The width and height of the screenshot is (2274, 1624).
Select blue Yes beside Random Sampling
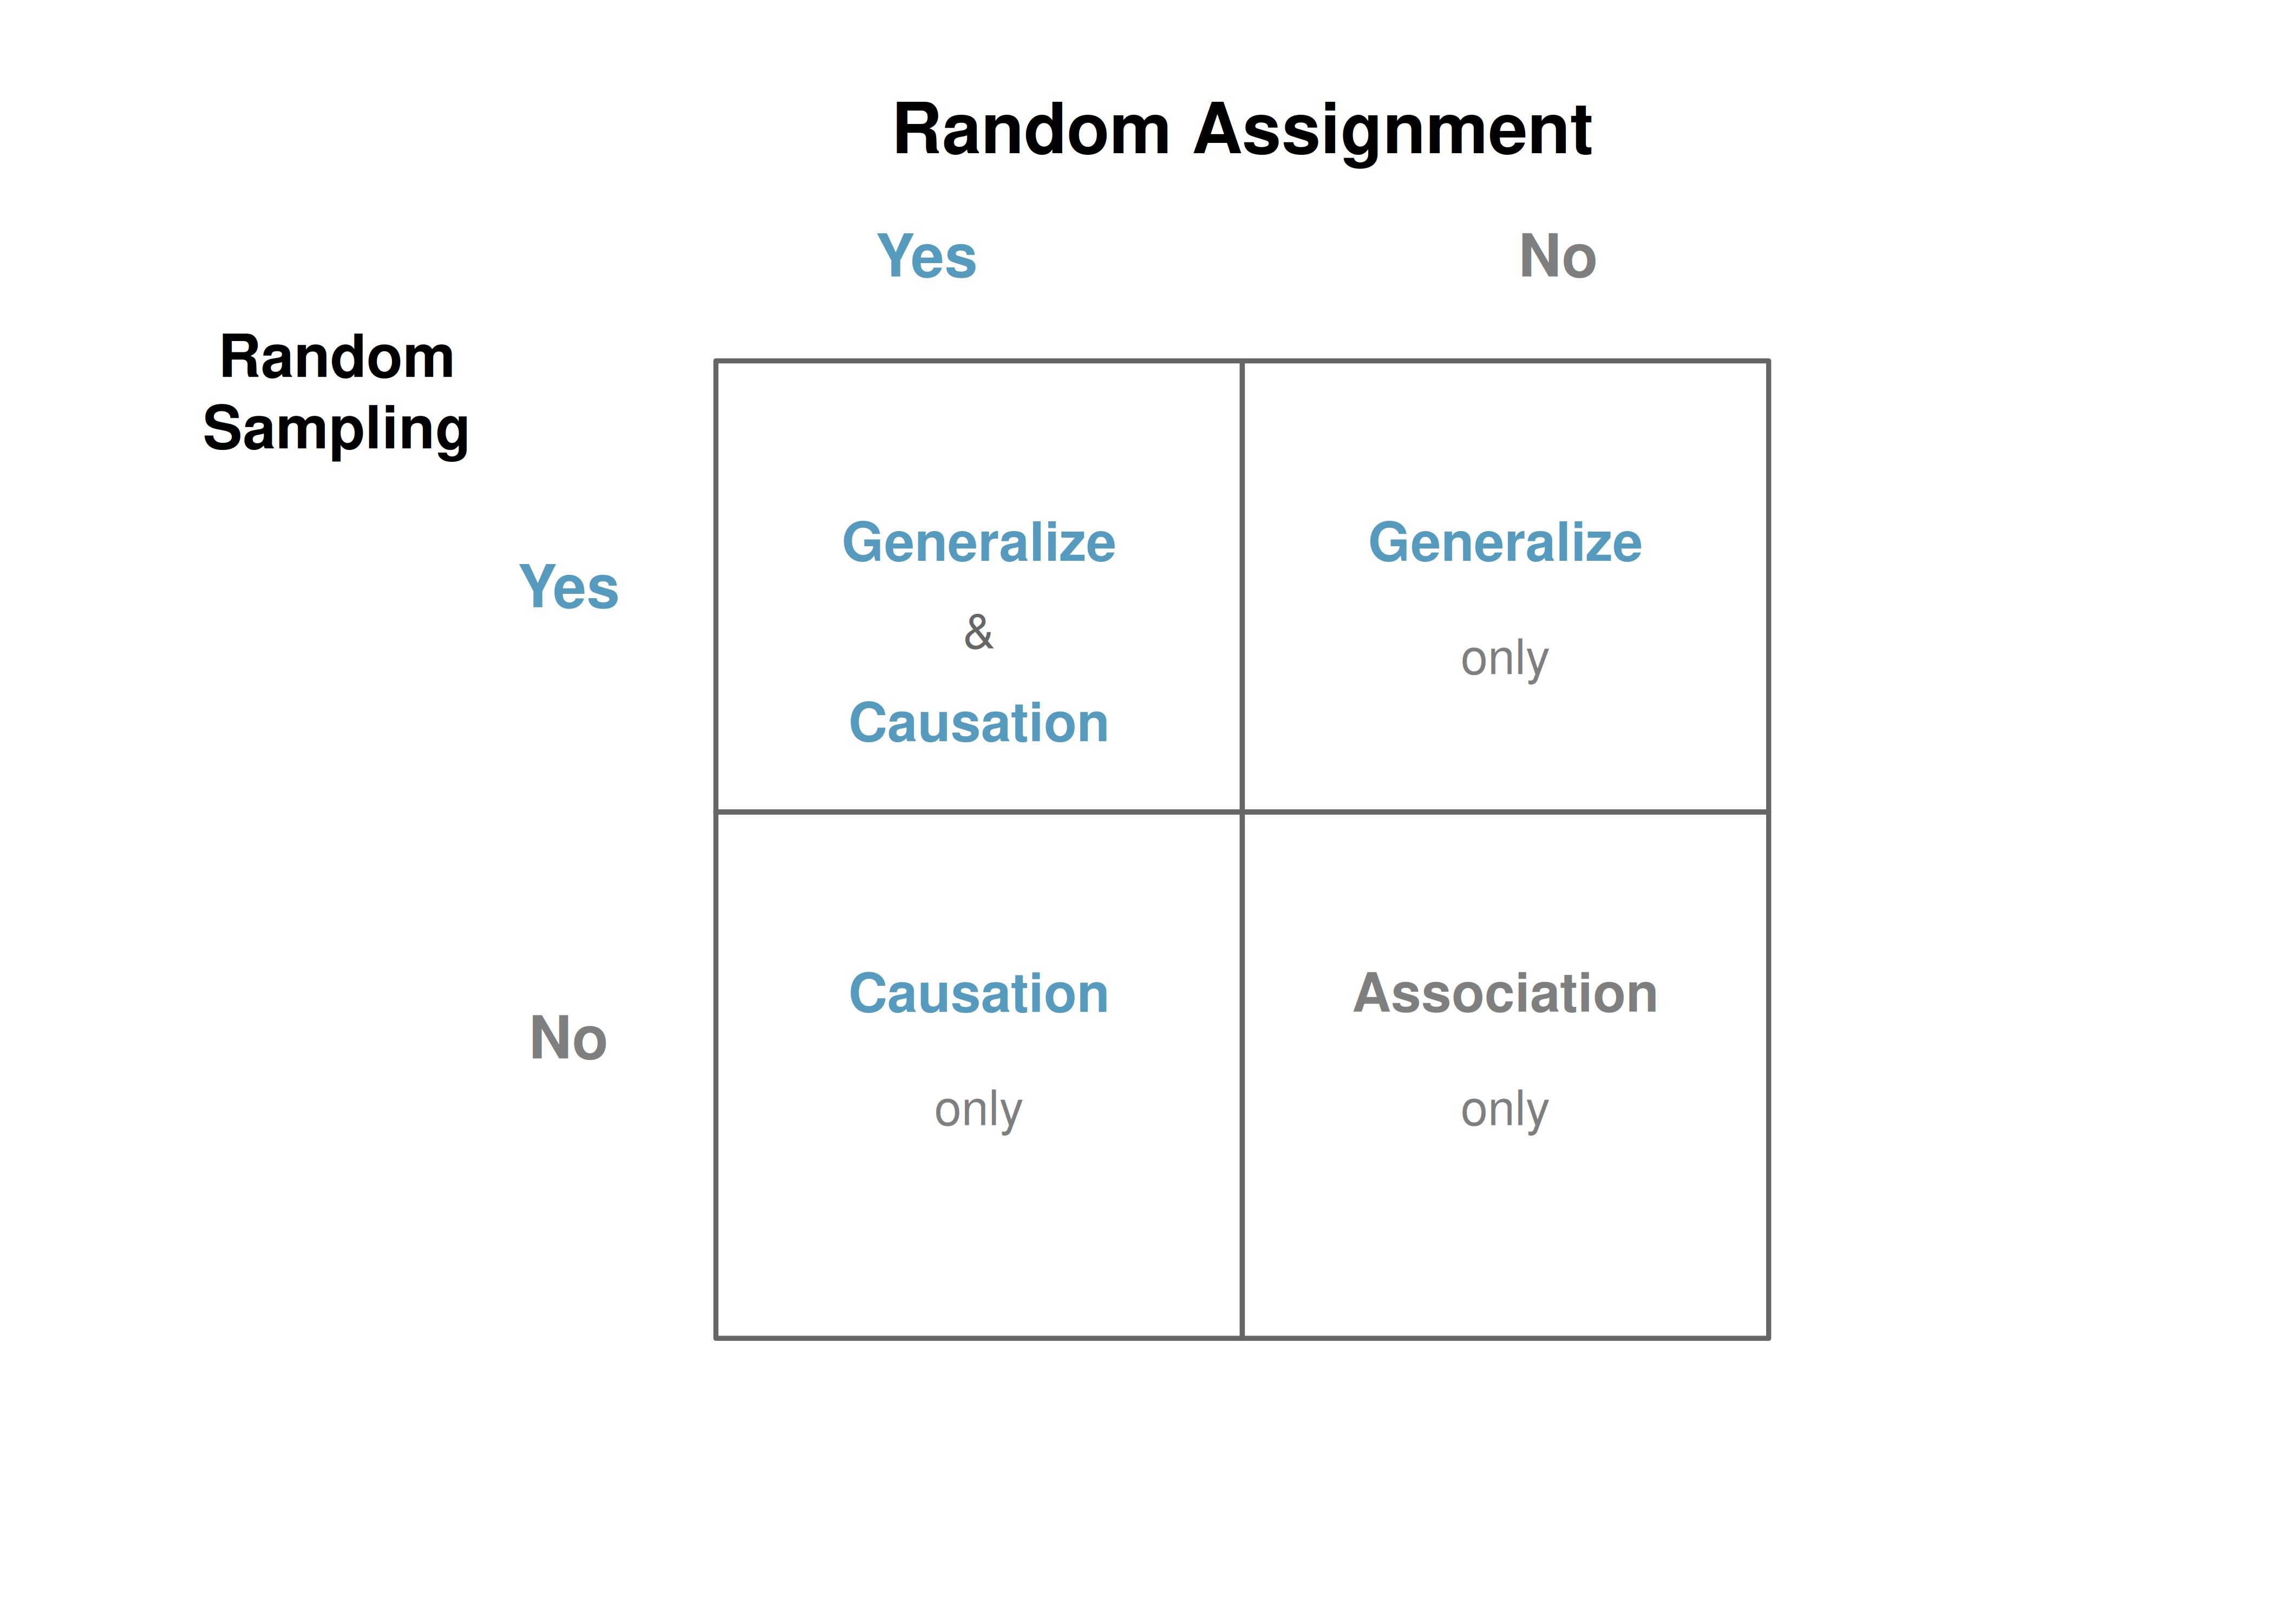[x=568, y=586]
